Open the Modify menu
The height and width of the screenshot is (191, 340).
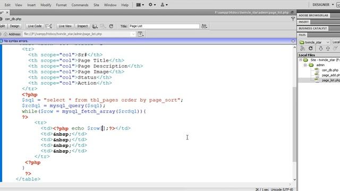tap(46, 5)
